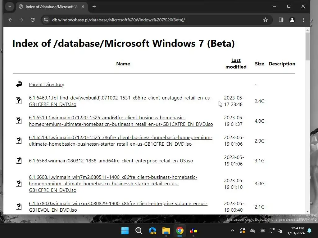Show hidden system tray icons
The height and width of the screenshot is (238, 318).
point(233,231)
